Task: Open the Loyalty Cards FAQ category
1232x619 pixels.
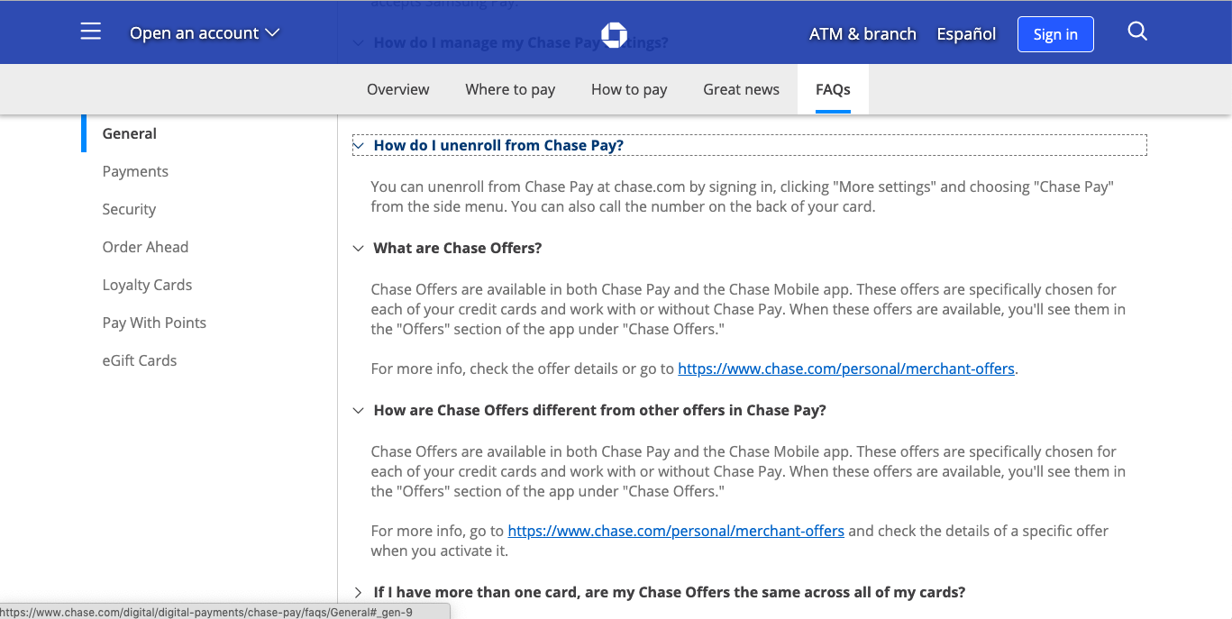Action: click(x=147, y=285)
